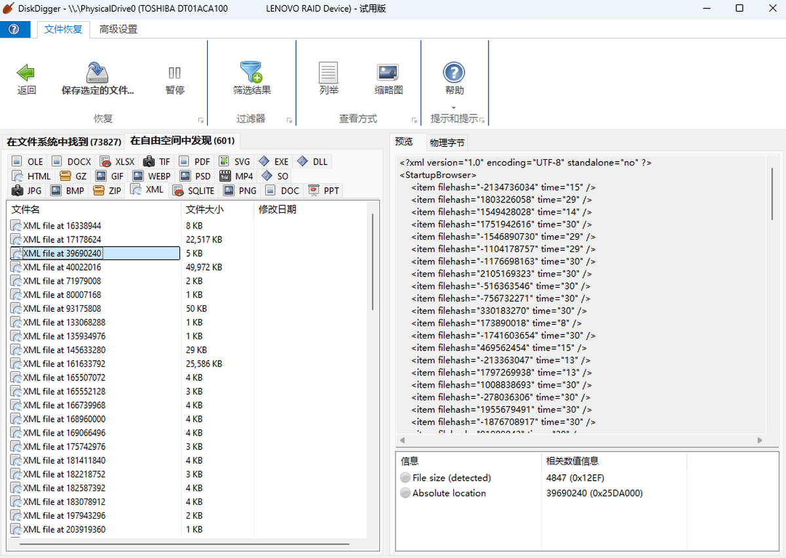
Task: Click the Save selected files icon
Action: (x=98, y=73)
